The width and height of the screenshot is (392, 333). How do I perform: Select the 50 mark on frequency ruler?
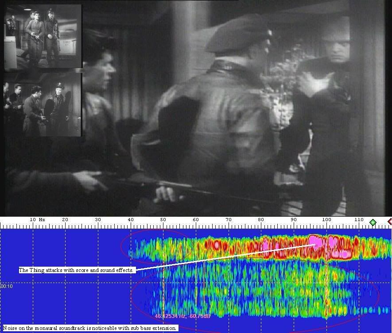(x=163, y=220)
